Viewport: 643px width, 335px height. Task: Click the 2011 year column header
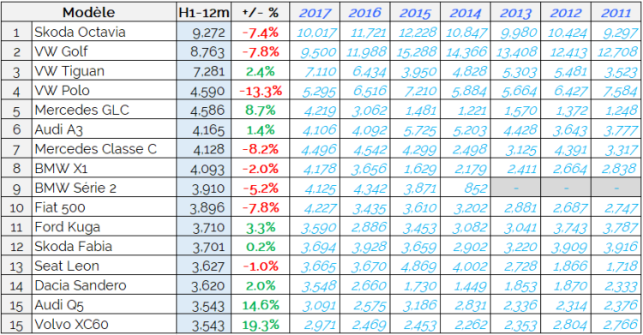click(616, 12)
